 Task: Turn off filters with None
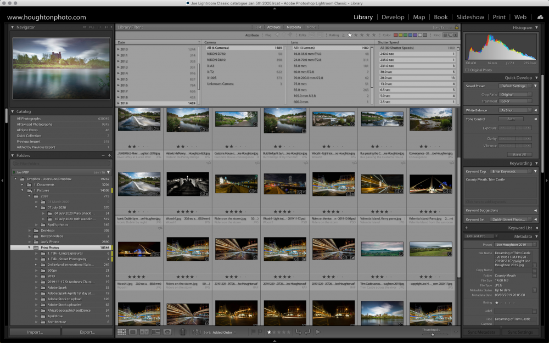tap(311, 27)
